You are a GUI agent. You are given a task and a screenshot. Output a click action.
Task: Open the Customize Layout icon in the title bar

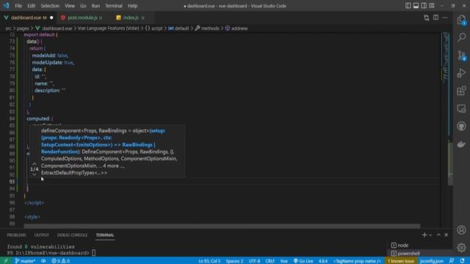(x=432, y=6)
